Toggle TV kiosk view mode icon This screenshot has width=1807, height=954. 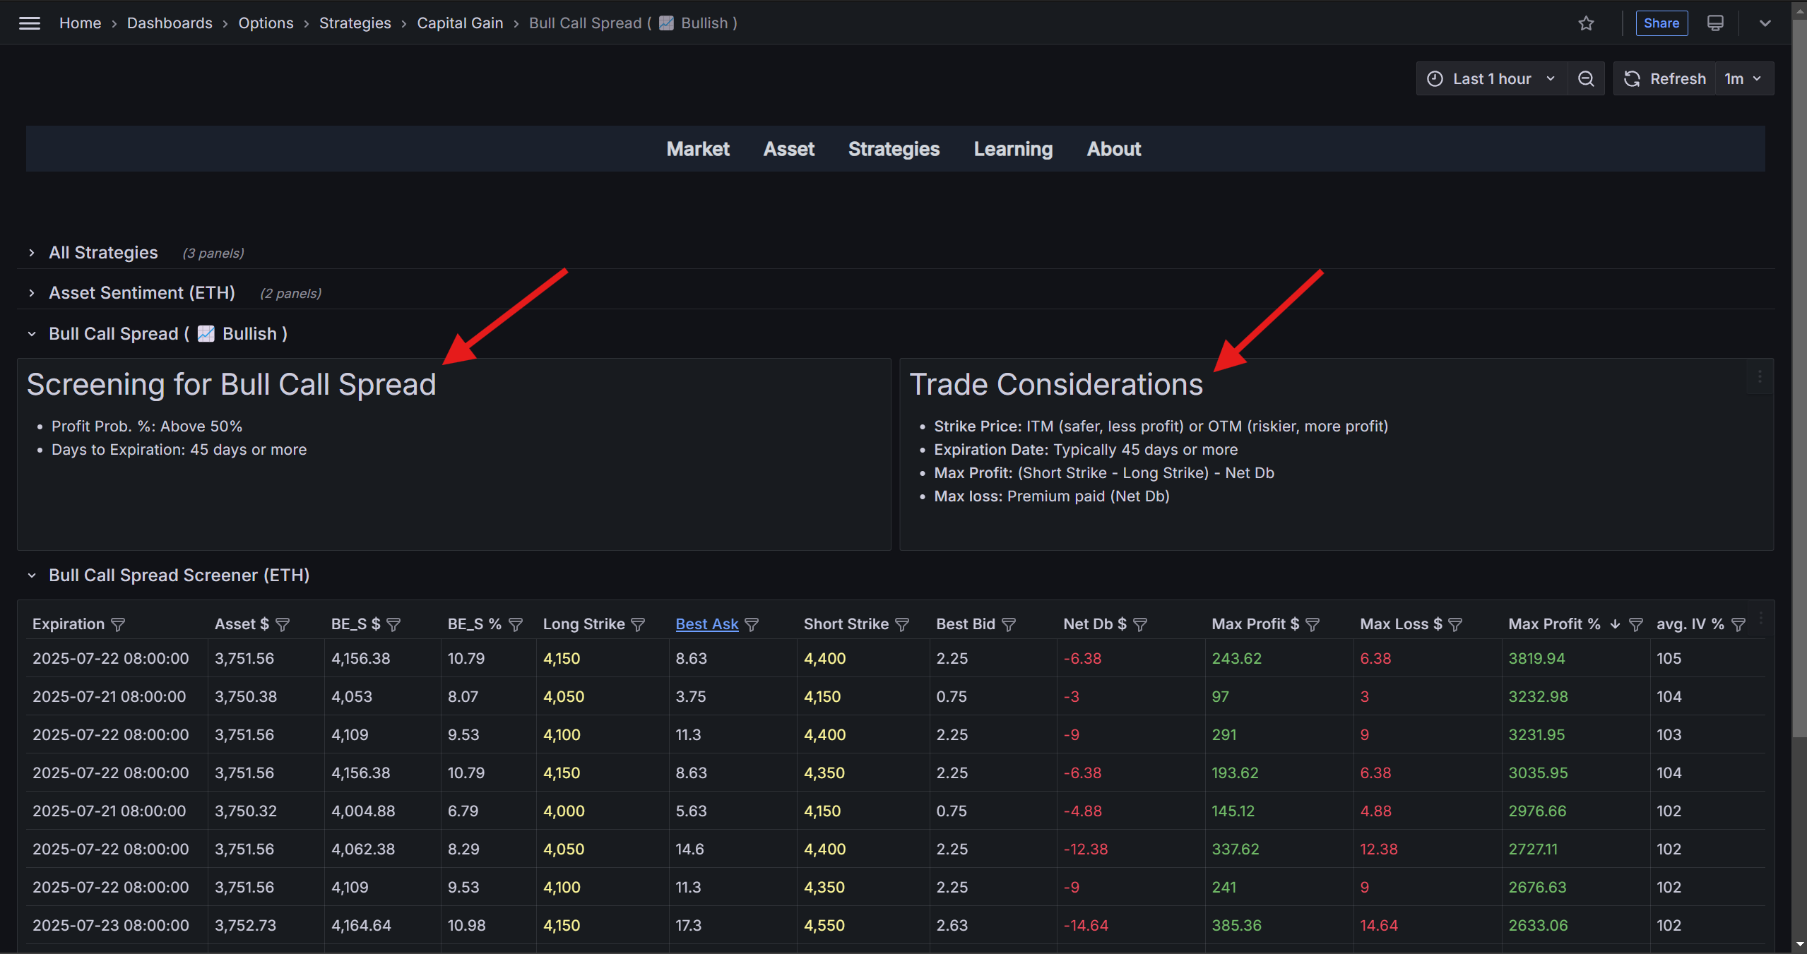1715,23
